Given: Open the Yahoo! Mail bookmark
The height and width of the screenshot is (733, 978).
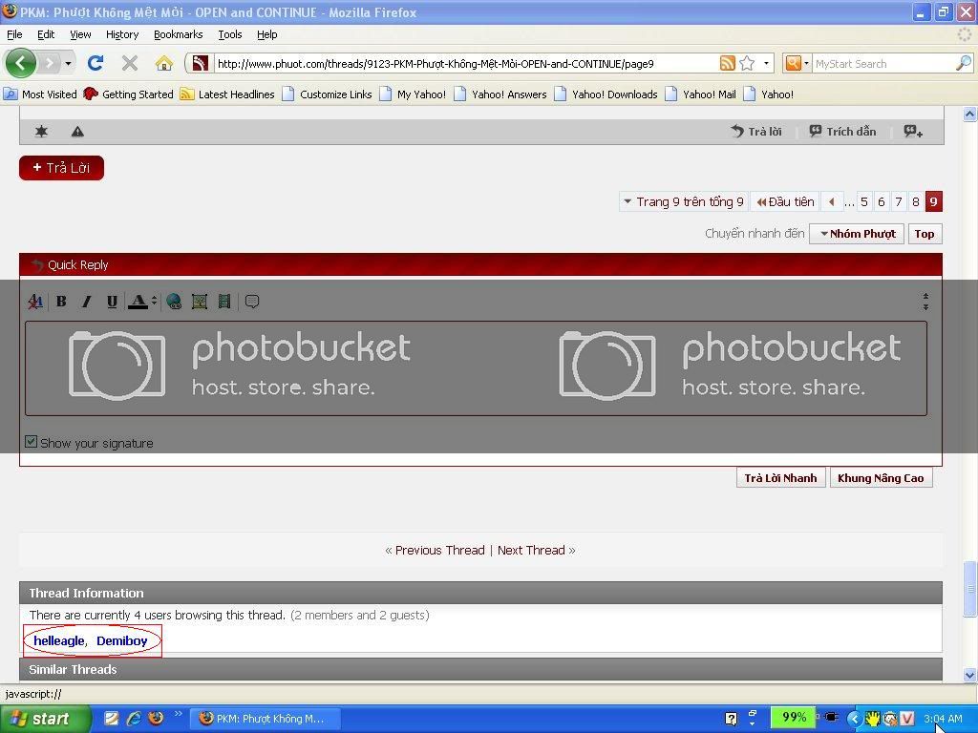Looking at the screenshot, I should click(701, 94).
